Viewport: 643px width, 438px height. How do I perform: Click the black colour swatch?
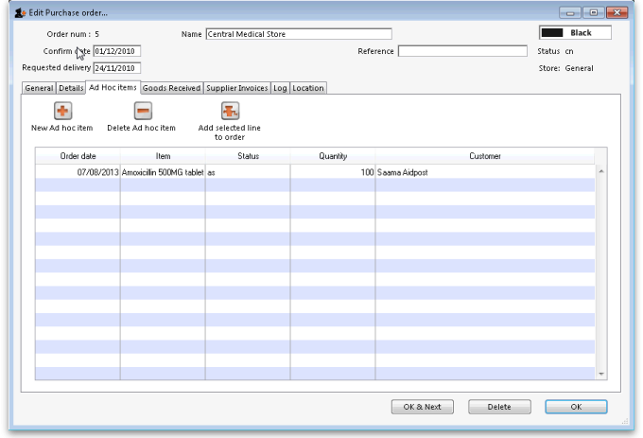[552, 33]
